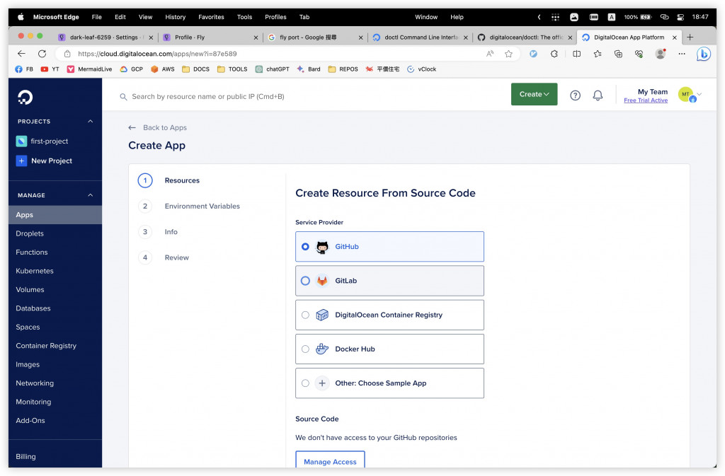Click the favorites star in address bar
The width and height of the screenshot is (725, 476).
[x=508, y=54]
